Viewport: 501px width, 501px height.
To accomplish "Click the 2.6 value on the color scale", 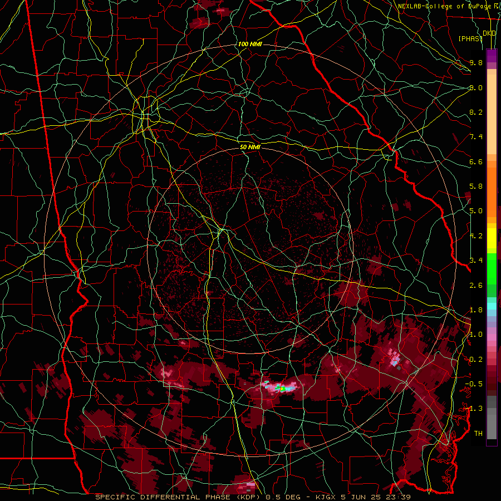I will click(x=476, y=286).
